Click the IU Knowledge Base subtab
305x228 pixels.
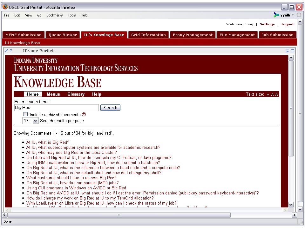tap(22, 43)
